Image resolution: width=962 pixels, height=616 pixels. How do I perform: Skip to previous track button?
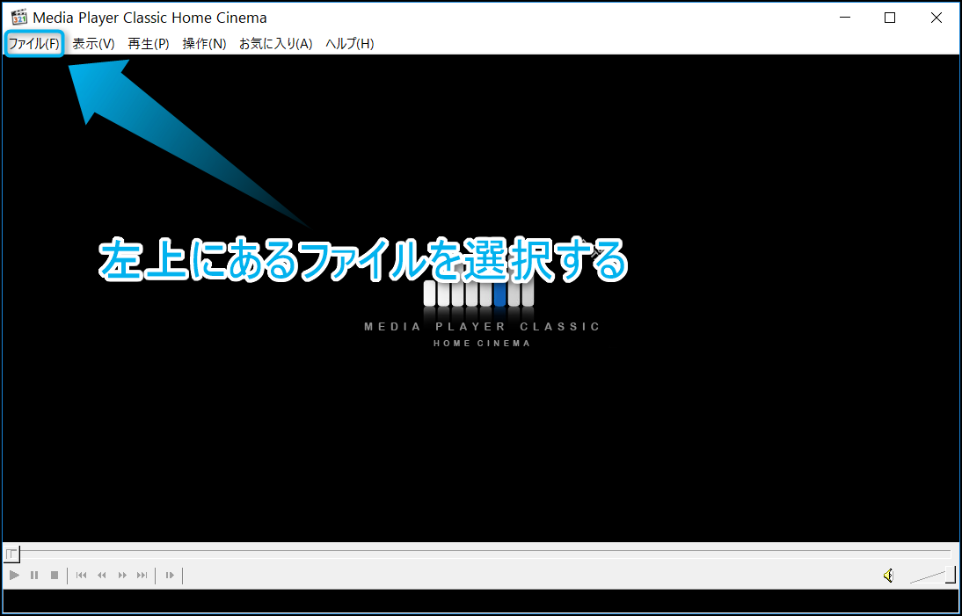81,576
